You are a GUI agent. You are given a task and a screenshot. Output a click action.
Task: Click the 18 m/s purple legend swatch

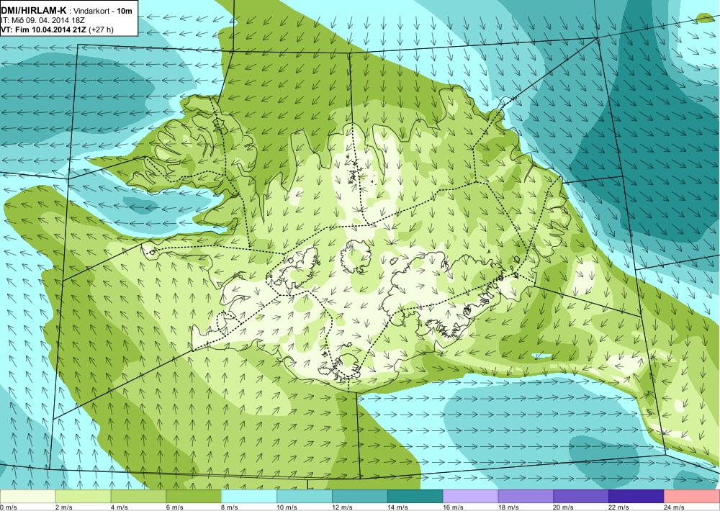pyautogui.click(x=526, y=497)
